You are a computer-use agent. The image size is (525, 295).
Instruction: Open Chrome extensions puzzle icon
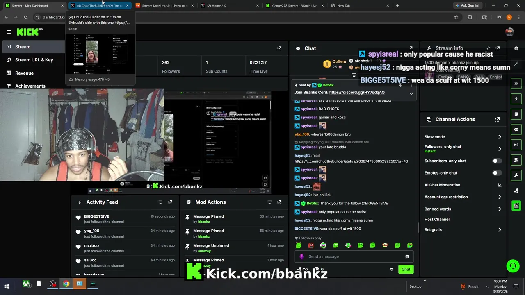click(x=470, y=17)
